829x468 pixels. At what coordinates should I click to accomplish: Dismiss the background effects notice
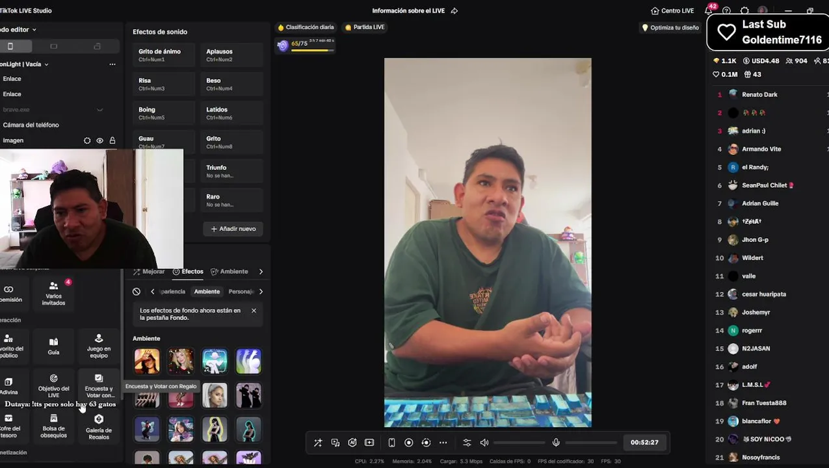point(254,311)
